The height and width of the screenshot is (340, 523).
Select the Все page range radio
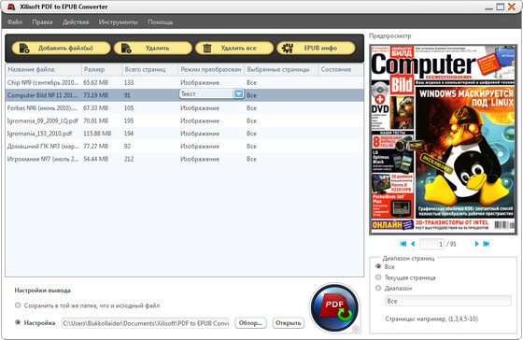[378, 266]
